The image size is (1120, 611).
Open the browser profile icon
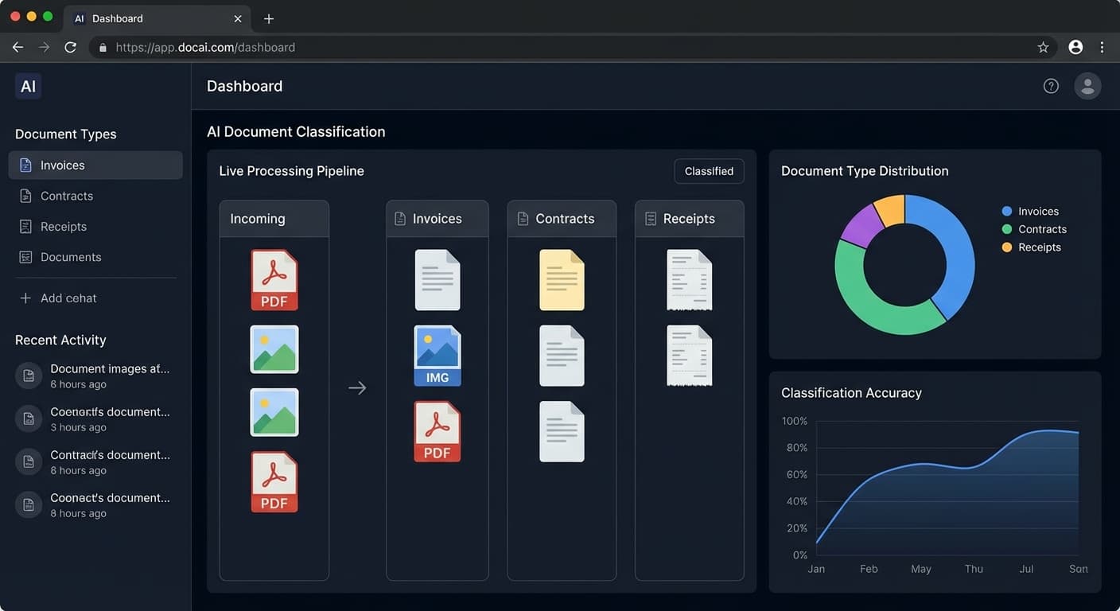coord(1075,47)
